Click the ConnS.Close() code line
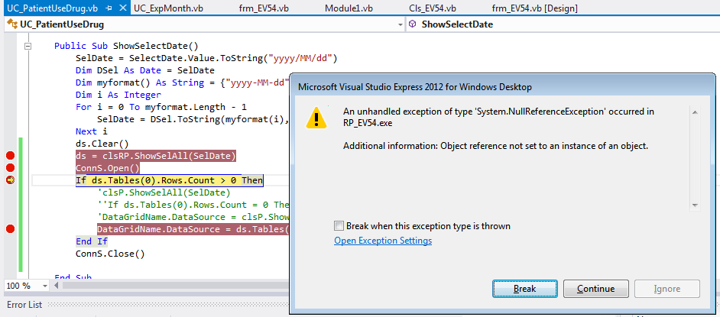This screenshot has width=720, height=317. coord(110,254)
